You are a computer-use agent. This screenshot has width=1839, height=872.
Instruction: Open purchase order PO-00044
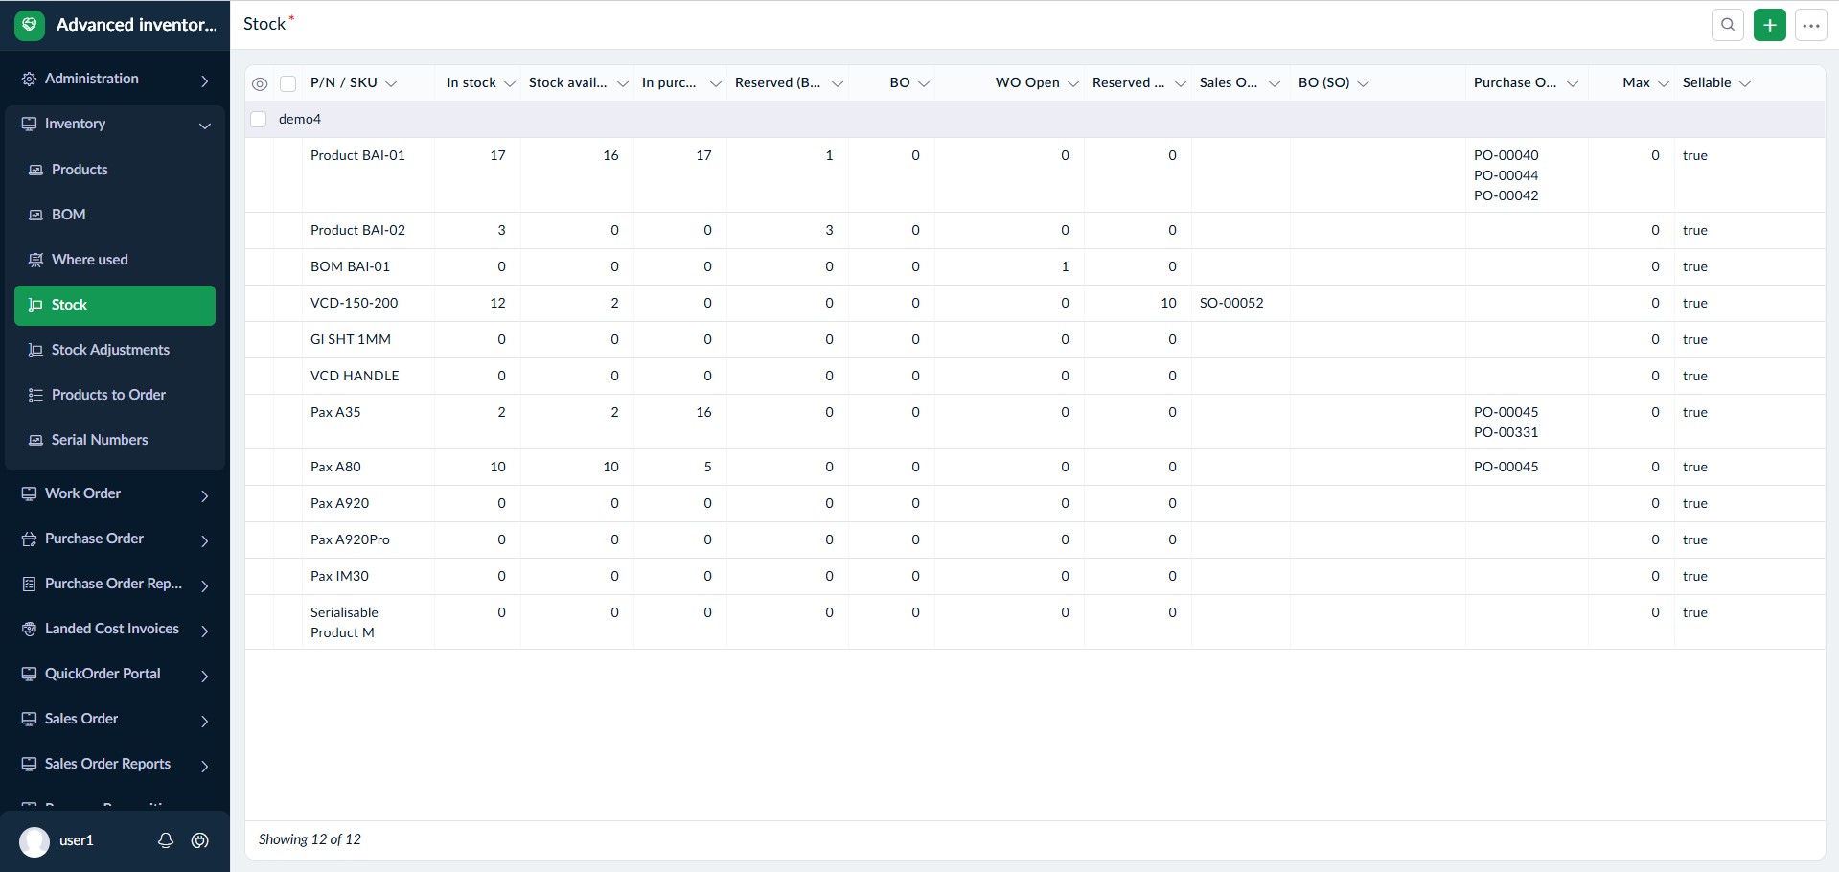point(1506,175)
